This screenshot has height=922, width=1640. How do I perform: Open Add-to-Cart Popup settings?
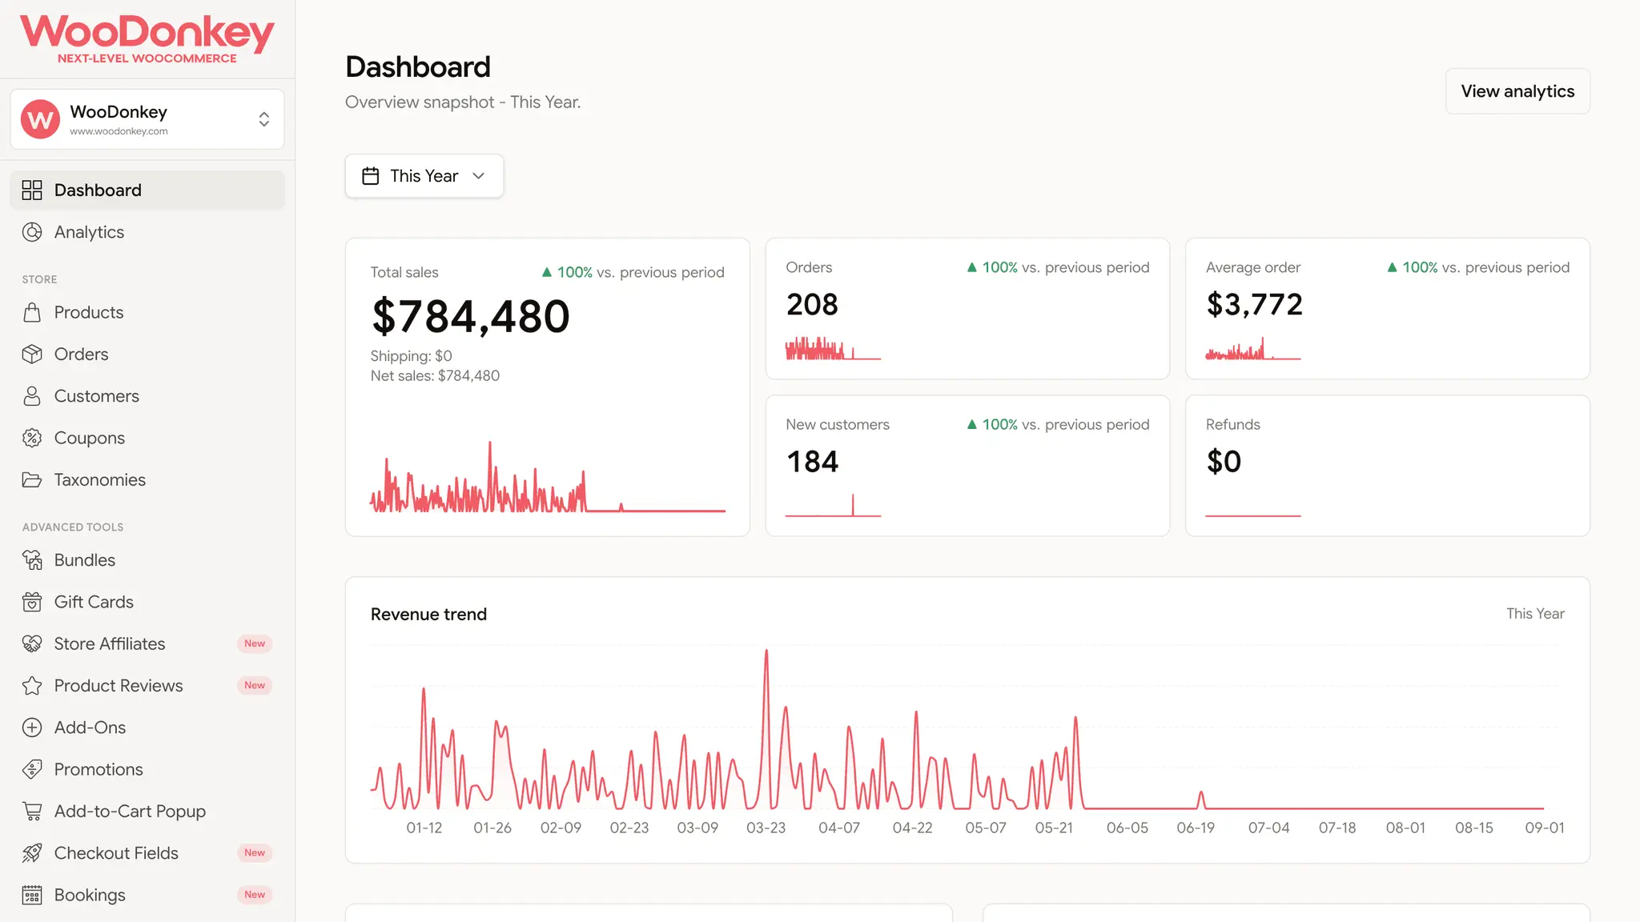(147, 812)
